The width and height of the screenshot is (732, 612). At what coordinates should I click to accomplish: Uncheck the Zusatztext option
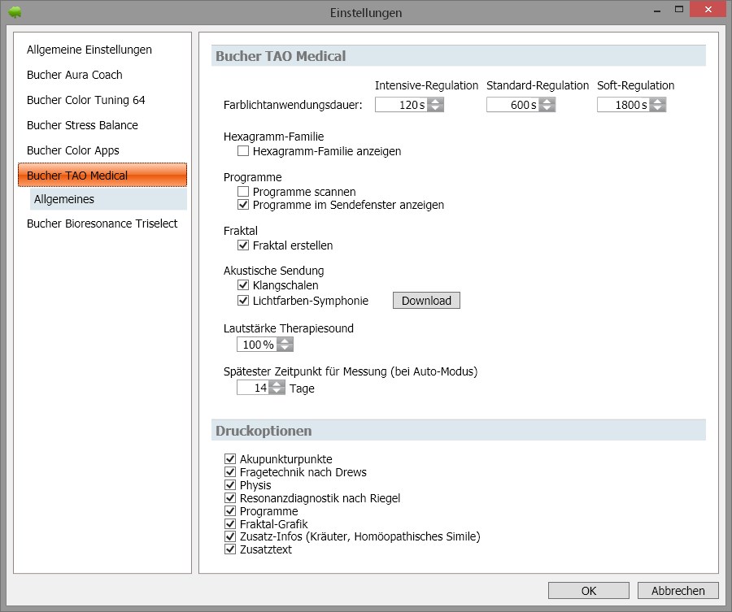pos(229,549)
